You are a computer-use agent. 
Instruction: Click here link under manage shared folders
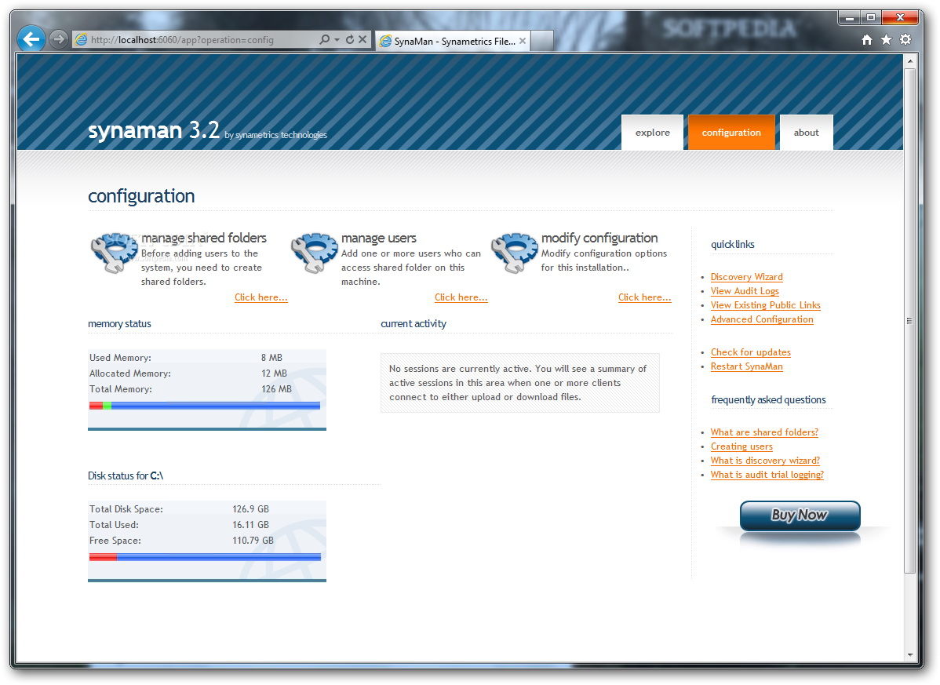tap(261, 297)
